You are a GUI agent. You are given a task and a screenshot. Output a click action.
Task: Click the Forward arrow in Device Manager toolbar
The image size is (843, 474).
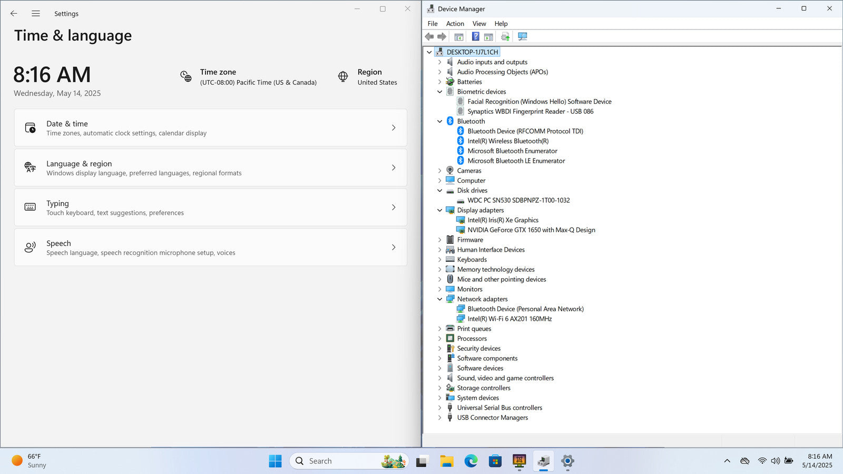pos(442,36)
